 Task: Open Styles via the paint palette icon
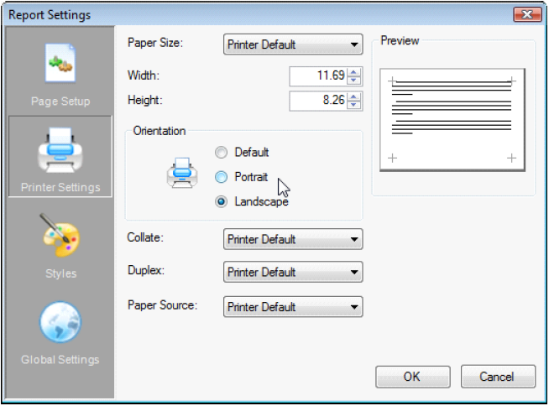tap(60, 236)
